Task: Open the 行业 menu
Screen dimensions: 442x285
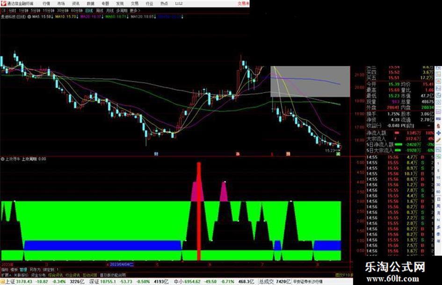Action: [149, 4]
